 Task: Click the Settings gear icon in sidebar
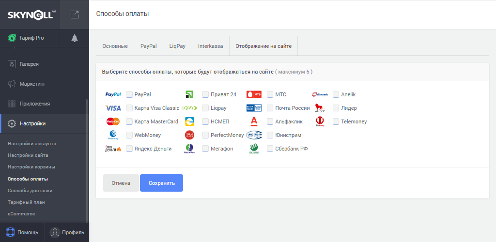point(13,123)
